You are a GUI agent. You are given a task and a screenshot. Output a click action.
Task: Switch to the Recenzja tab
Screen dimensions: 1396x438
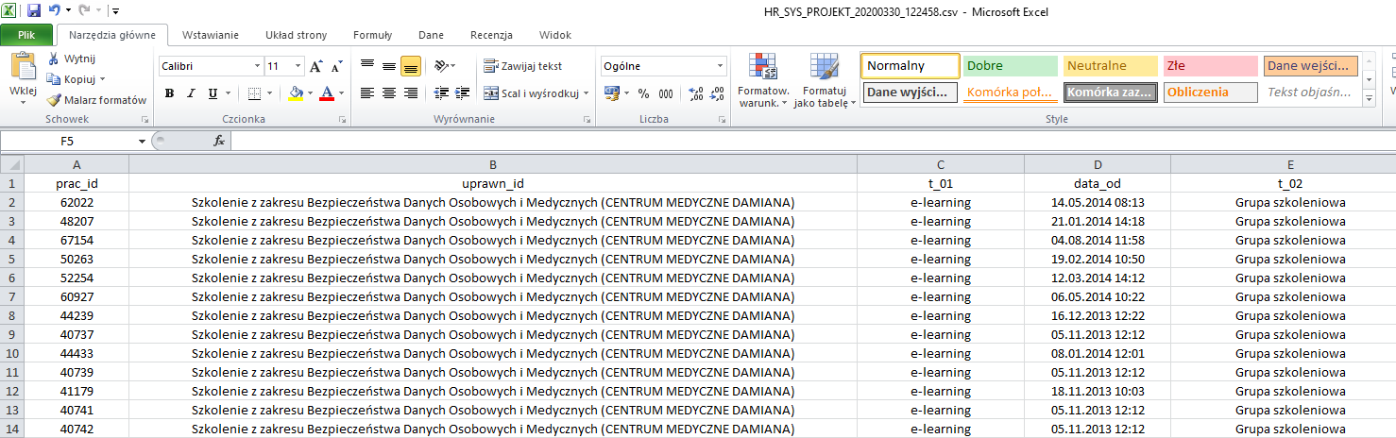coord(491,36)
